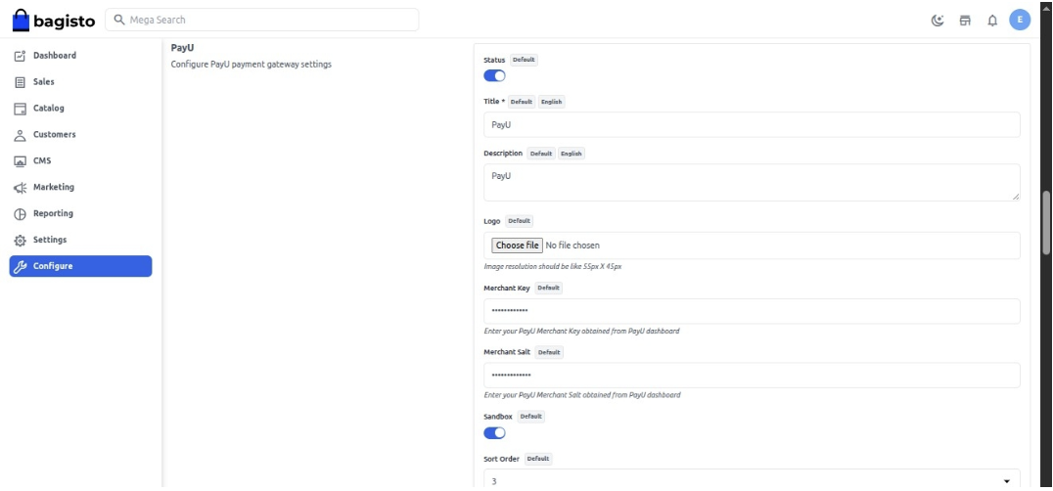The height and width of the screenshot is (491, 1053).
Task: Open the Reporting menu item
Action: (80, 213)
